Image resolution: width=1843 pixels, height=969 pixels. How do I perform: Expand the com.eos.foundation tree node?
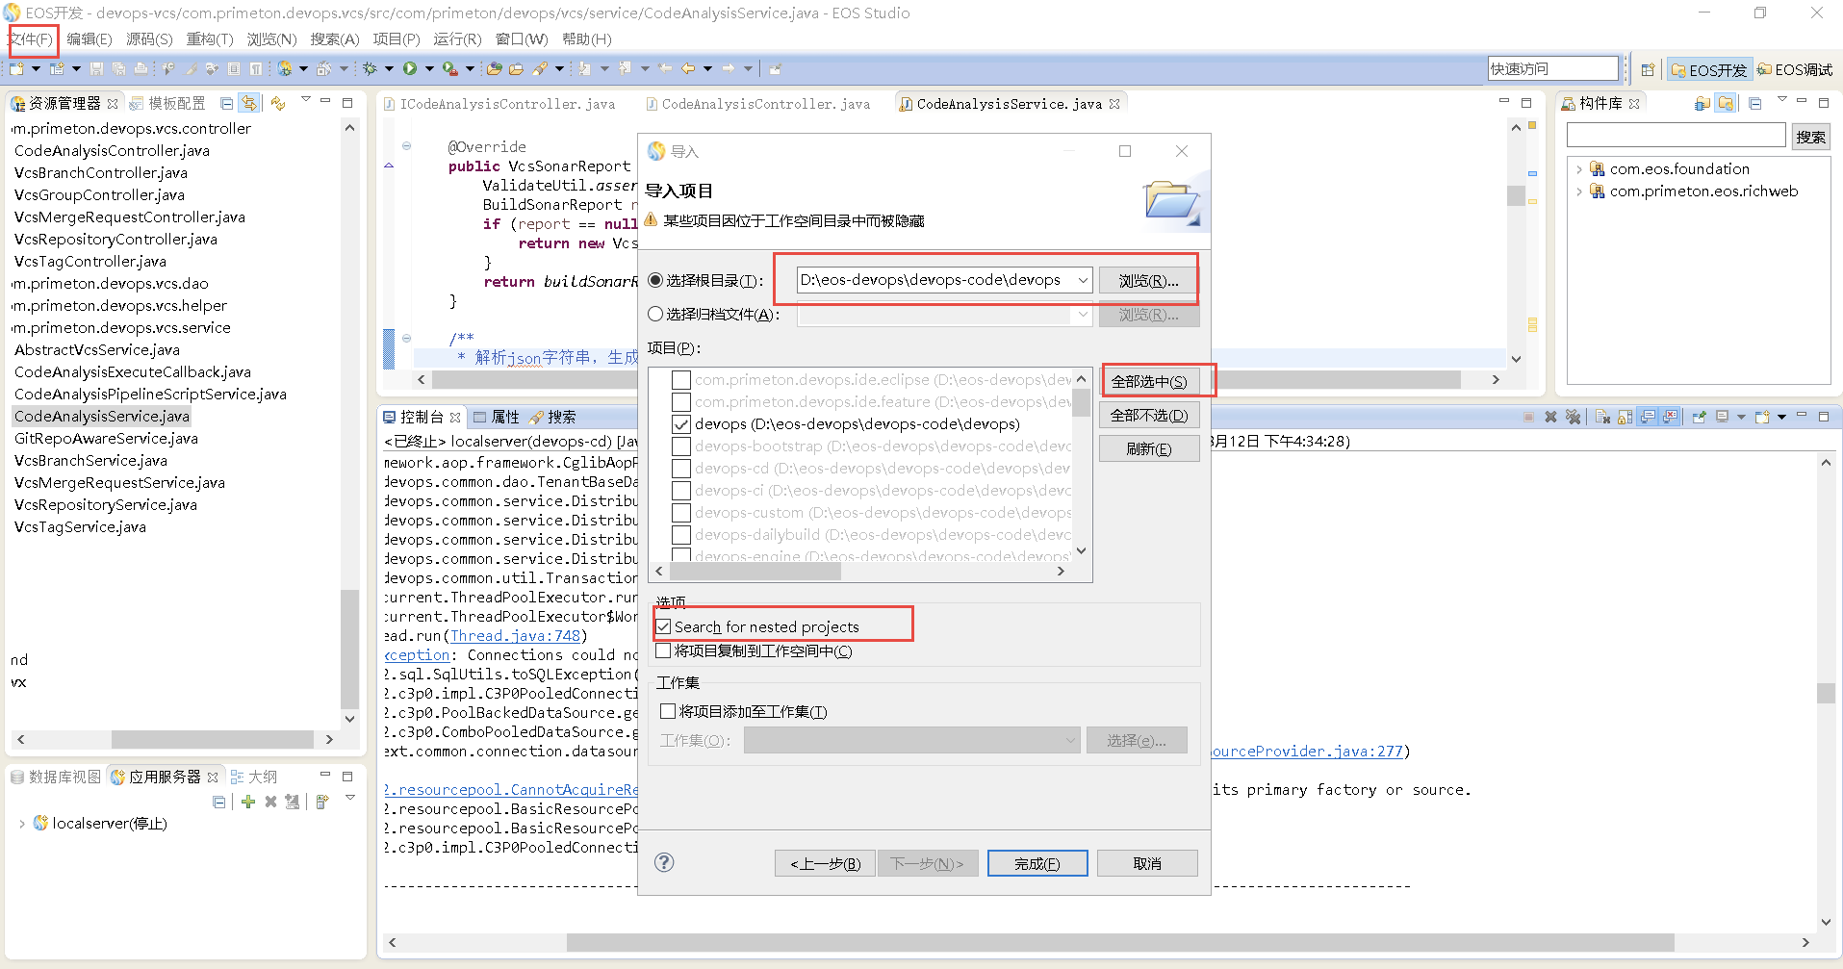pyautogui.click(x=1581, y=168)
